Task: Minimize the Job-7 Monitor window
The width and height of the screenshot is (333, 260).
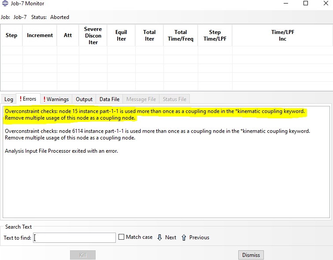Action: pos(286,3)
